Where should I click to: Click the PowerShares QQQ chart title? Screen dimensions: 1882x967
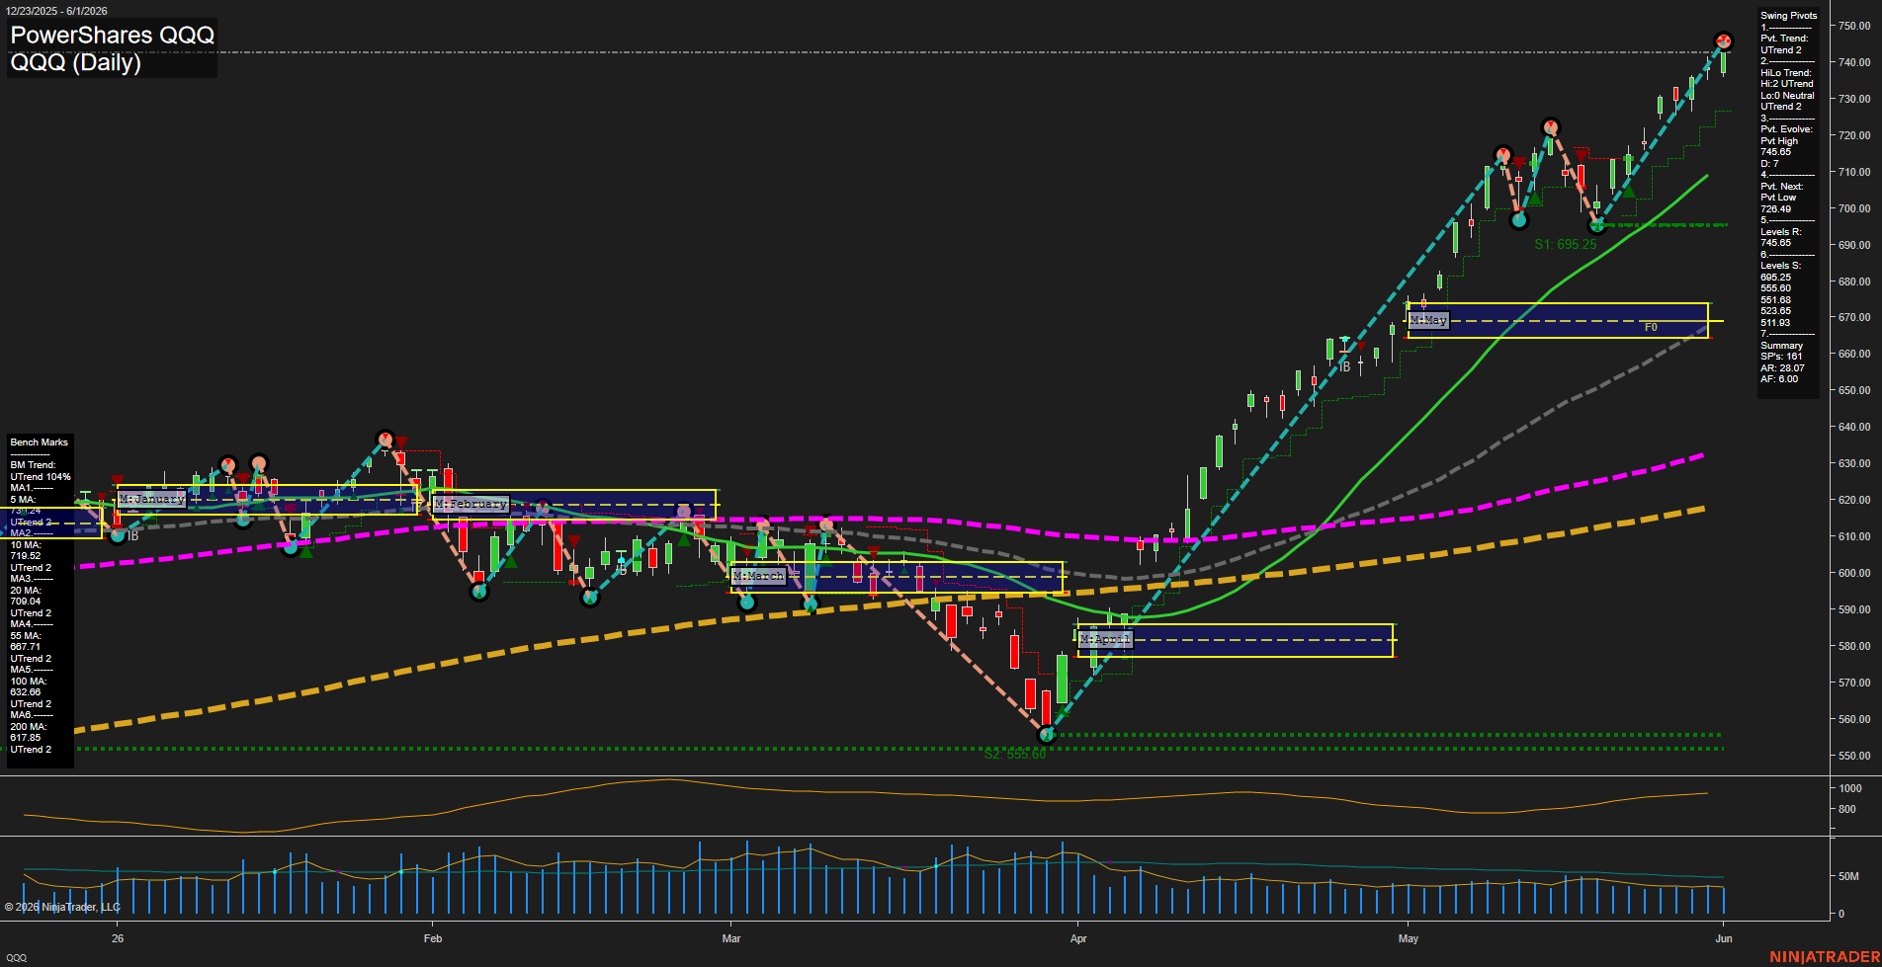click(x=112, y=35)
